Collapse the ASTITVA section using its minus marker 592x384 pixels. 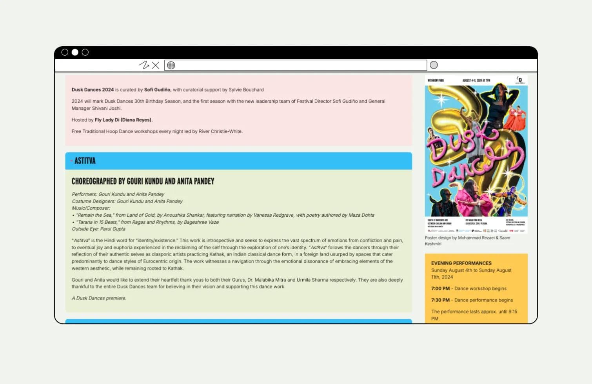[x=71, y=161]
